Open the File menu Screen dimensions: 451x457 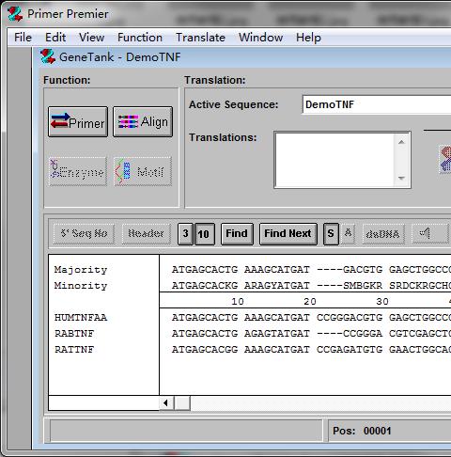(23, 38)
